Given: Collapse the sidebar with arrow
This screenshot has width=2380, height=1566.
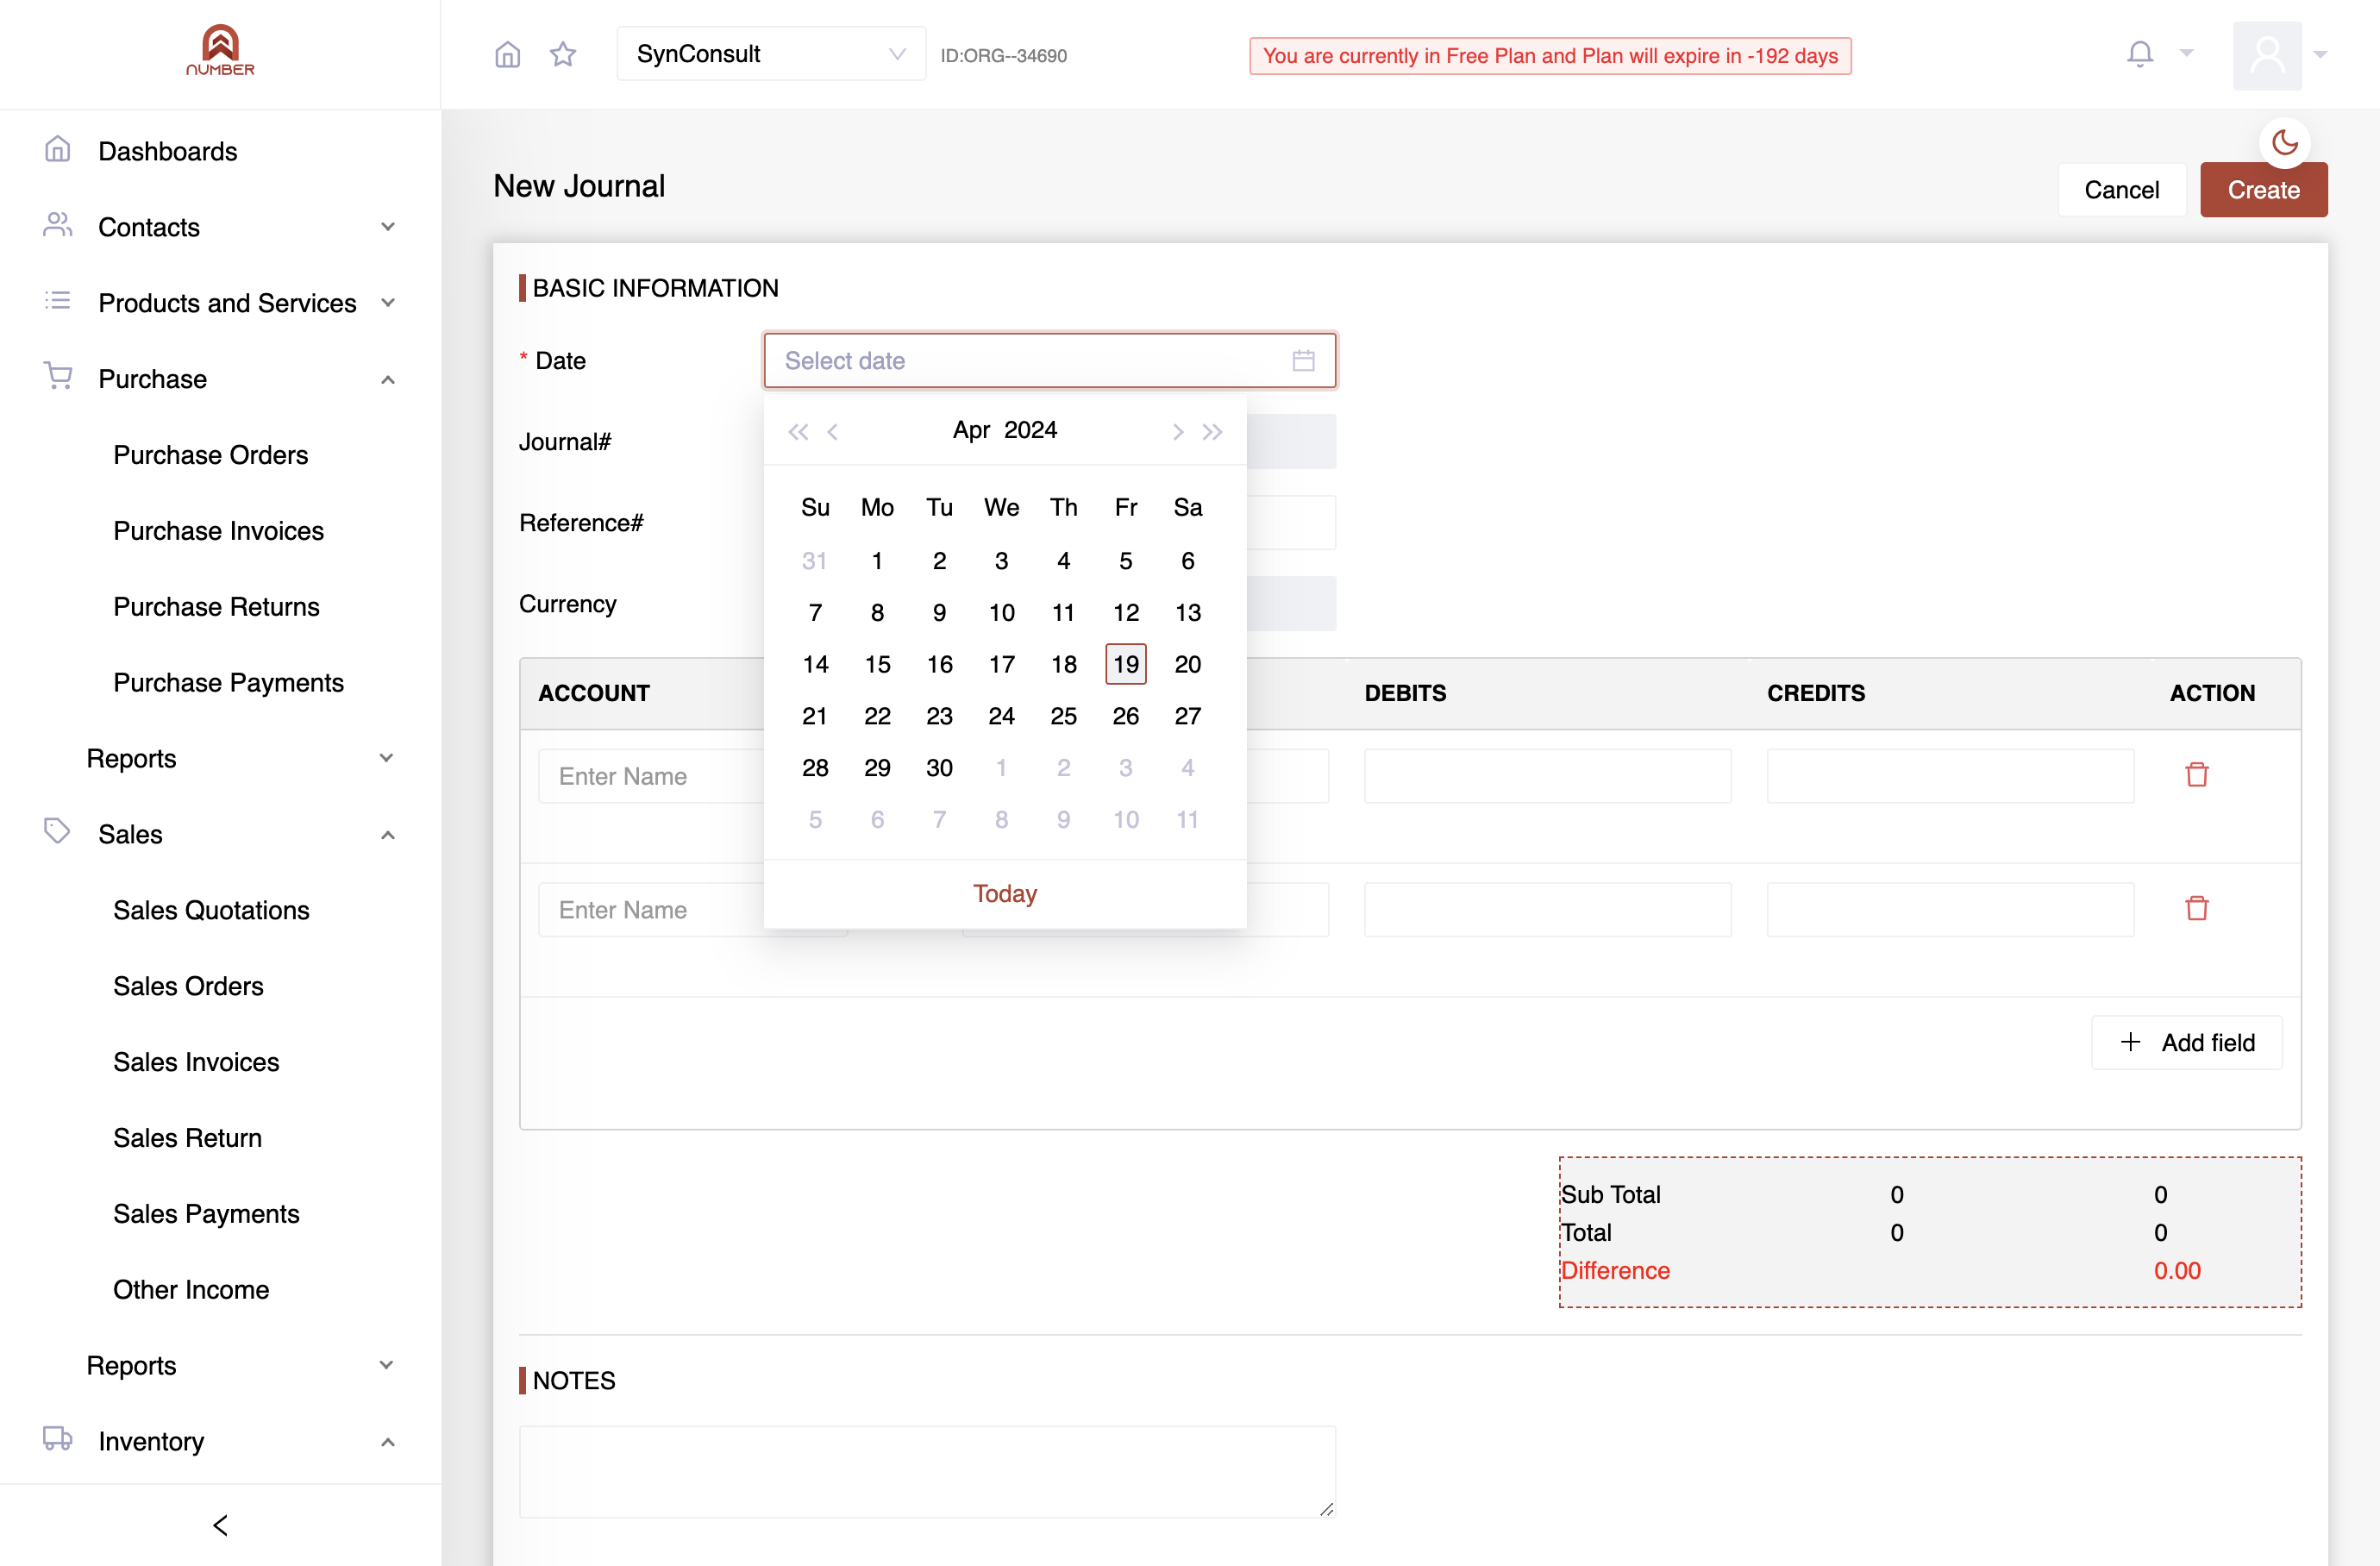Looking at the screenshot, I should point(221,1524).
